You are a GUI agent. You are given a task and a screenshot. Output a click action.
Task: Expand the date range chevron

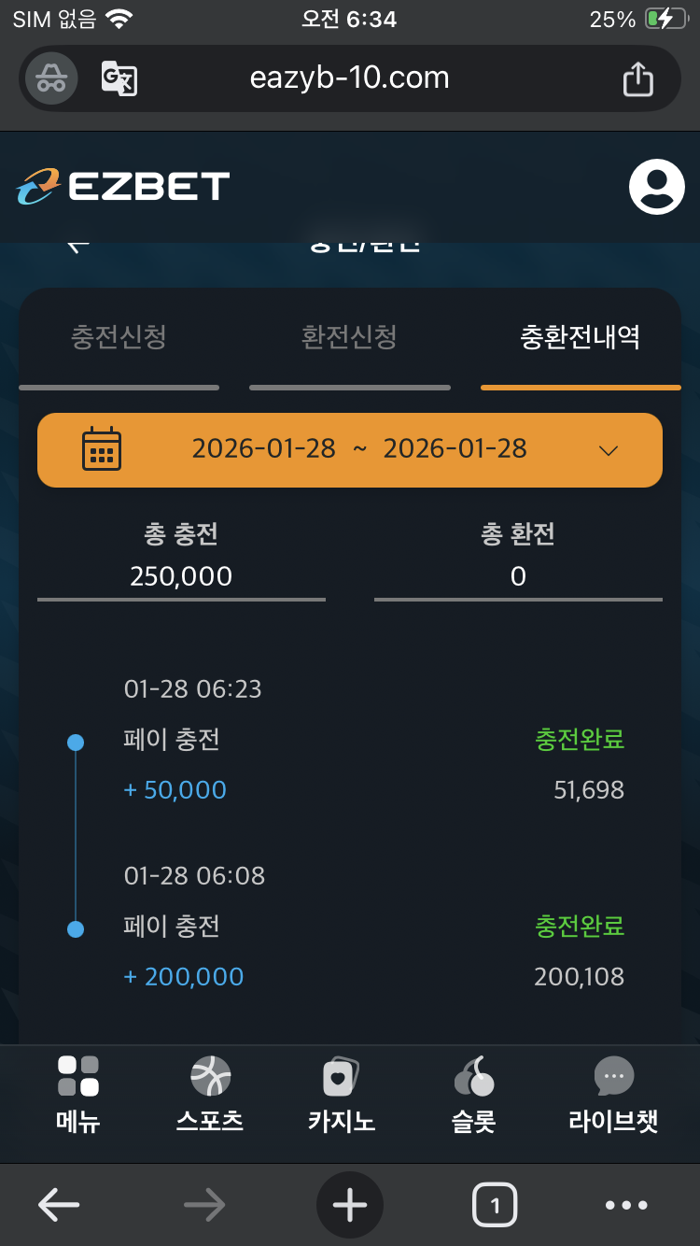[x=609, y=450]
